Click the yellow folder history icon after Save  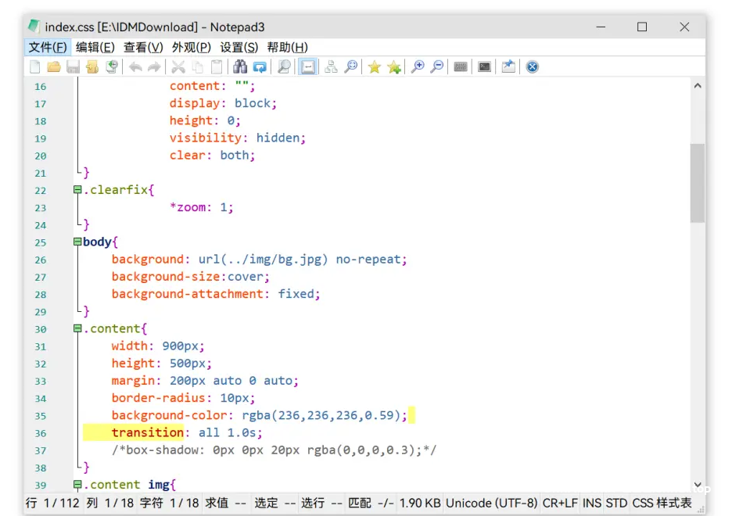pyautogui.click(x=92, y=67)
